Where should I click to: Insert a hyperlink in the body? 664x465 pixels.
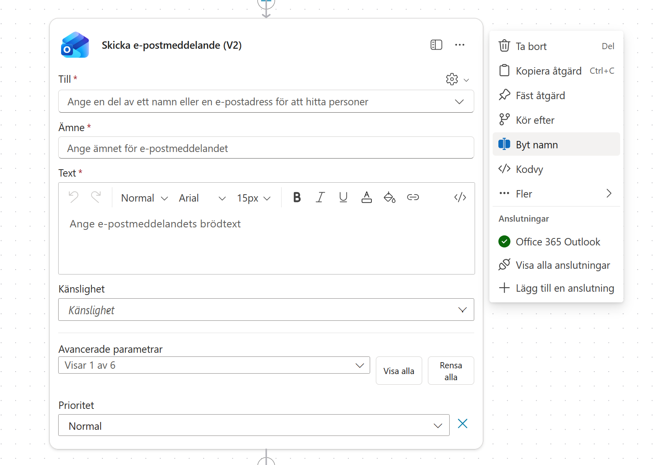413,197
